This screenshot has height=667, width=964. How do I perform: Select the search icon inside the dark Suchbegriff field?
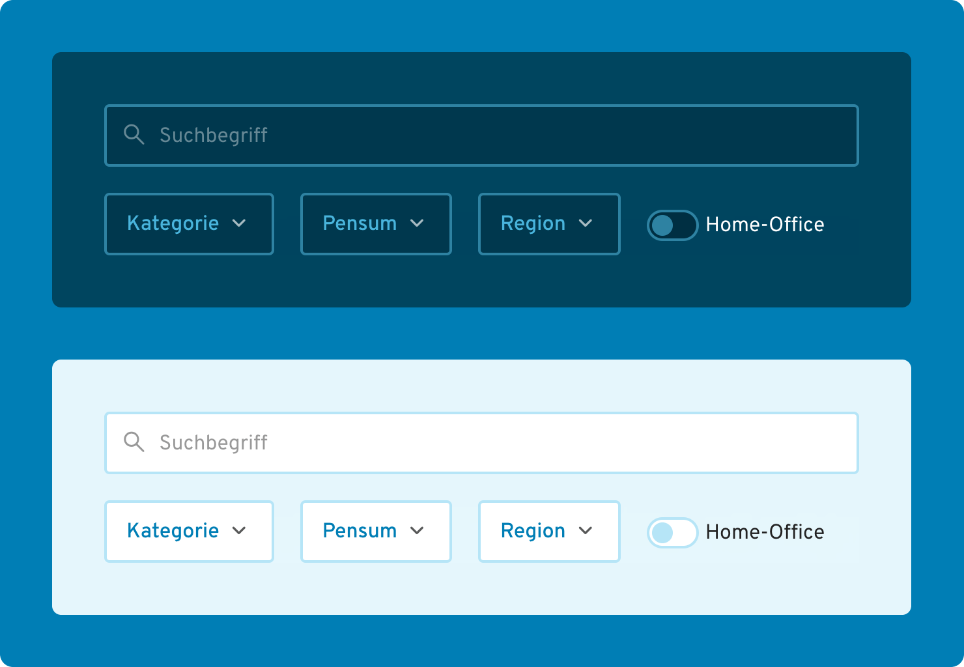pyautogui.click(x=134, y=135)
